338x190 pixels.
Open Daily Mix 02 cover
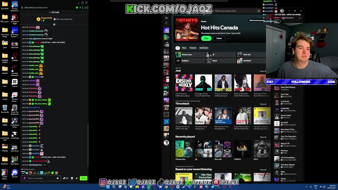pos(223,83)
